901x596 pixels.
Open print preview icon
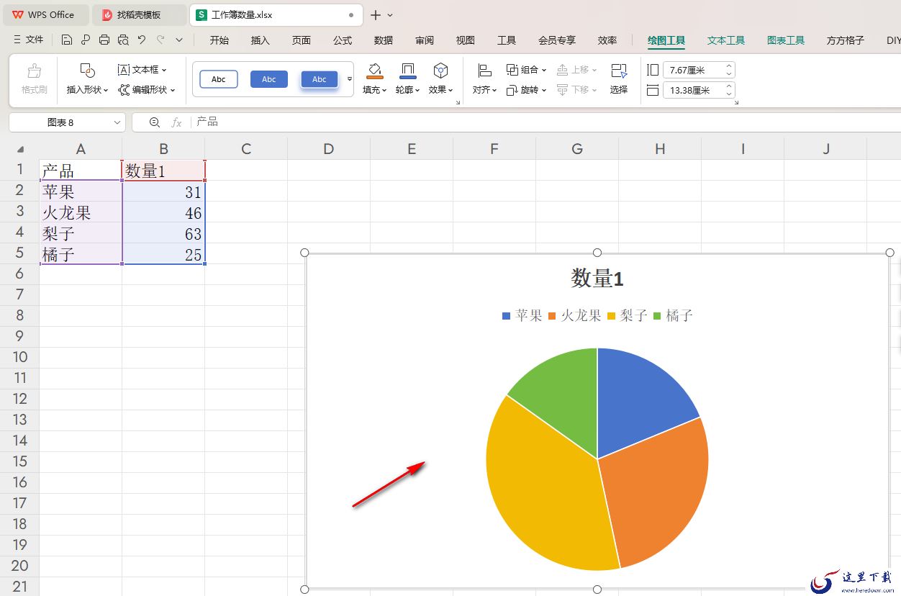(x=123, y=40)
